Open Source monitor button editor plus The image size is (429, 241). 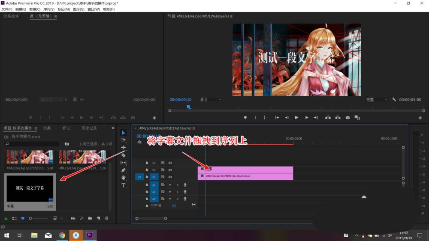point(154,118)
